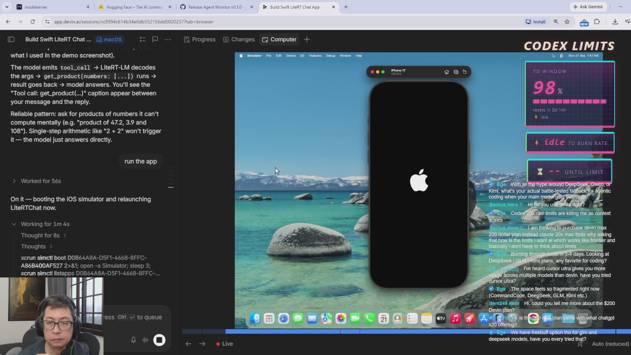Viewport: 631px width, 355px height.
Task: Expand the 'Thoughts' entry
Action: click(36, 247)
